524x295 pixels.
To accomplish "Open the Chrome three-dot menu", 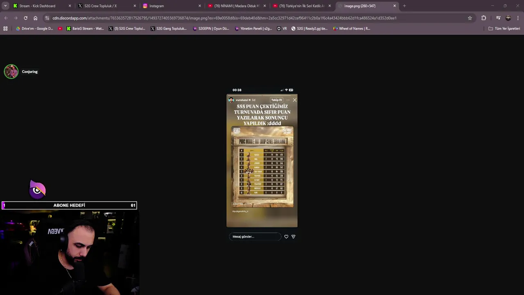I will click(x=518, y=18).
